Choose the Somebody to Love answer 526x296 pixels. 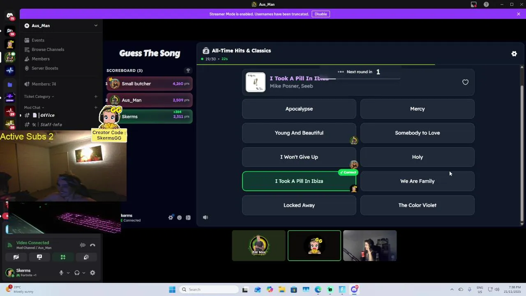click(418, 133)
